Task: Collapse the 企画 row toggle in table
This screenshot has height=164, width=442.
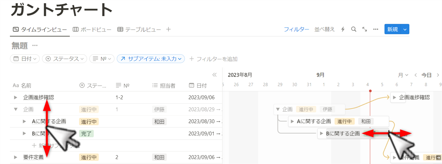Action: point(15,109)
